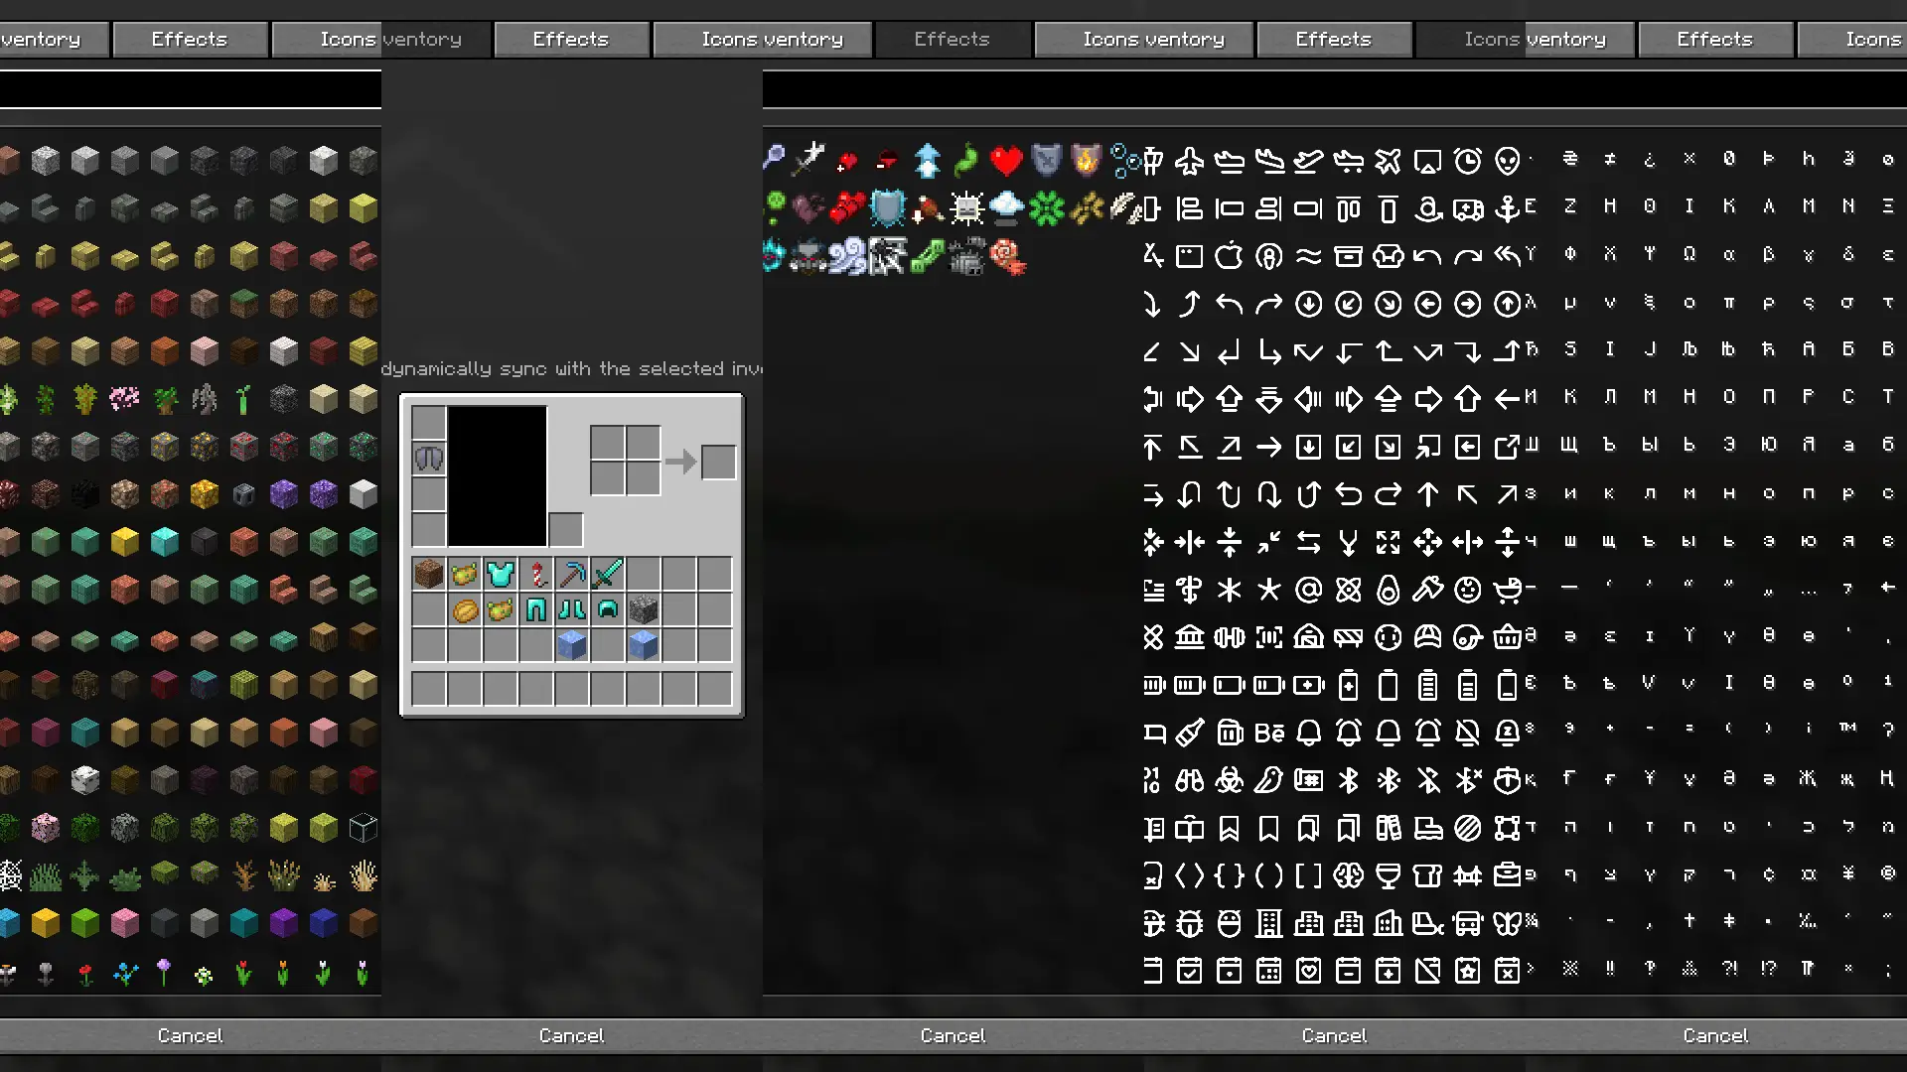Select the alarm clock glyph icon

(1467, 160)
